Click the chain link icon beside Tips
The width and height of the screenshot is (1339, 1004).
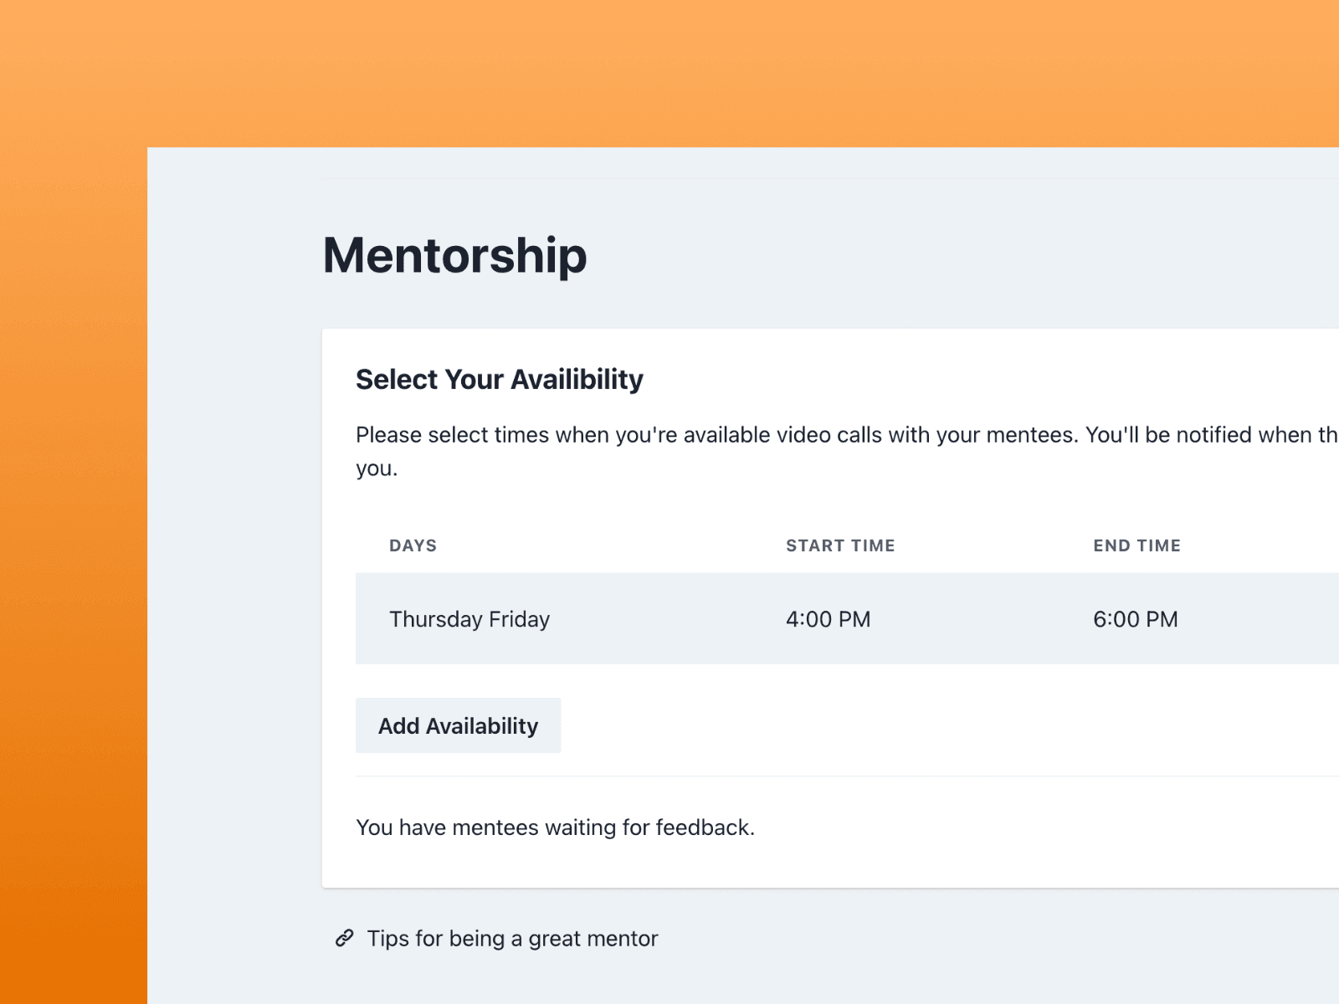pos(344,938)
